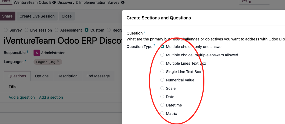Choose Single Line Text Box type
This screenshot has height=124, width=285.
[162, 72]
